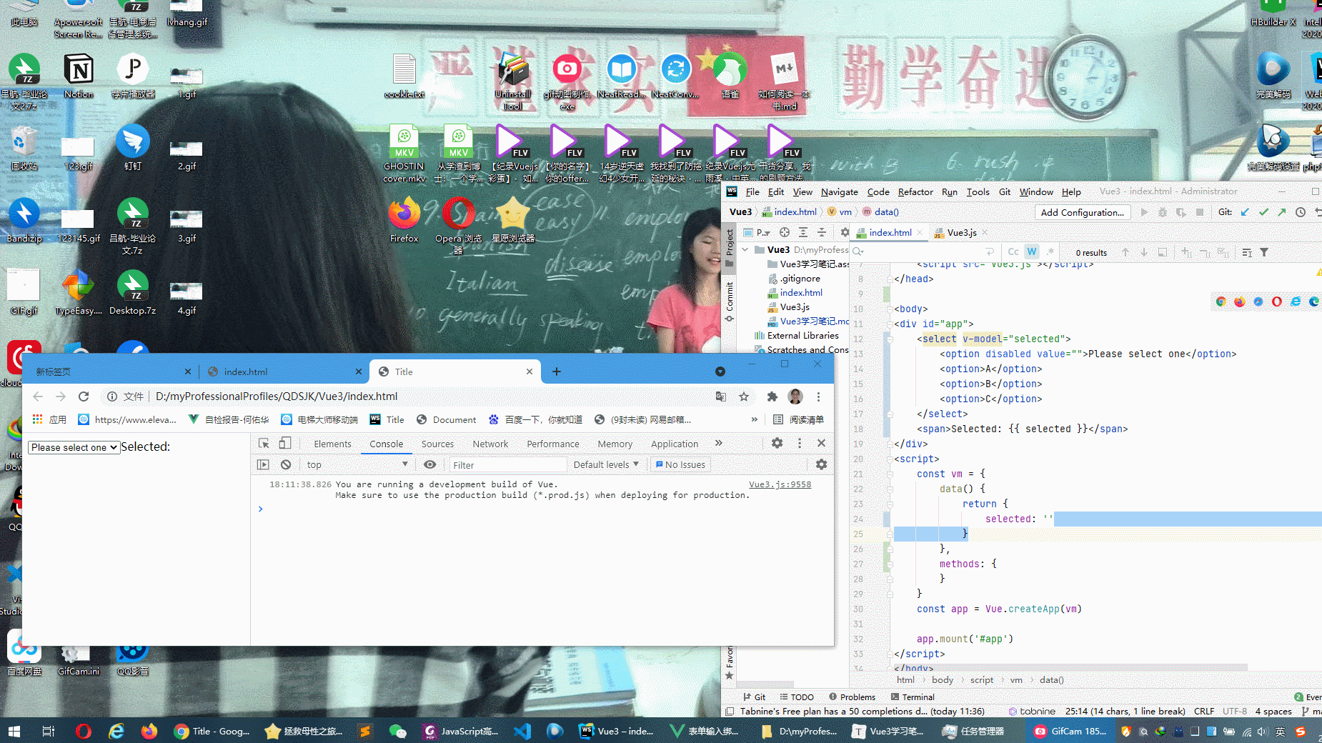Screen dimensions: 1322x743
Task: Open in Chrome from WebStorm browser icons
Action: coord(1221,301)
